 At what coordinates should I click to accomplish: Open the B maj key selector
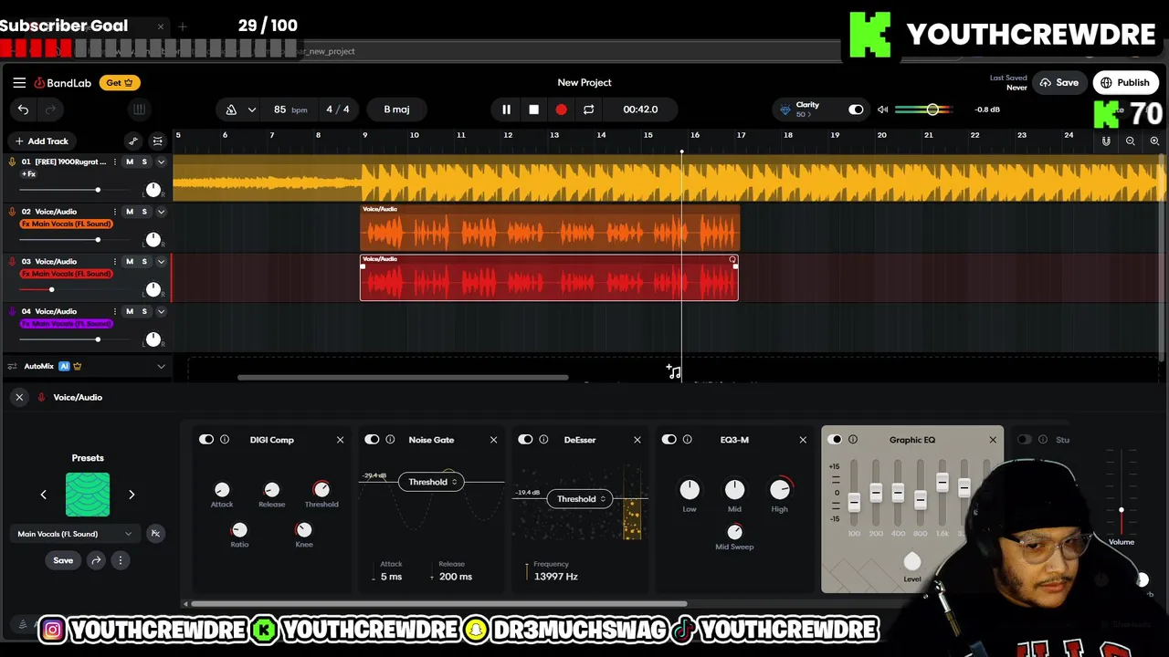tap(396, 109)
